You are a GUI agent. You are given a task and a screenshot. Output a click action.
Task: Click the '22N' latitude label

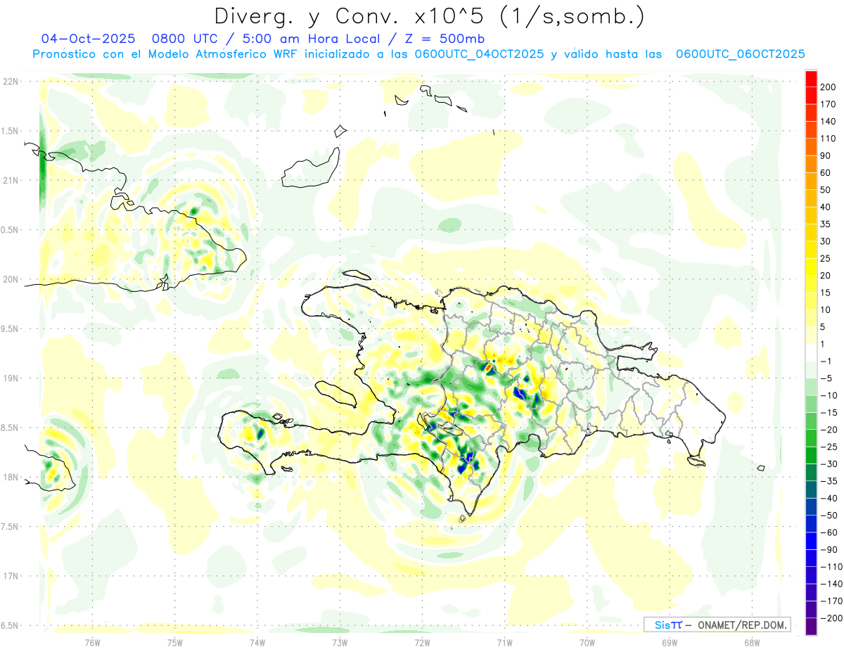click(x=11, y=82)
